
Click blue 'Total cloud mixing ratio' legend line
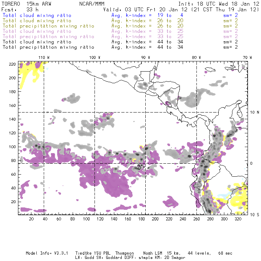(x=37, y=15)
